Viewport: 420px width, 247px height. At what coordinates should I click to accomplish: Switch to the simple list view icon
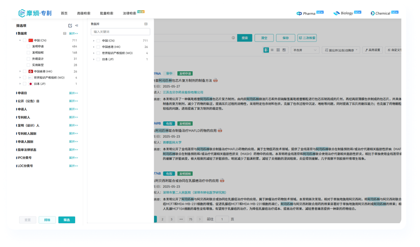(272, 50)
